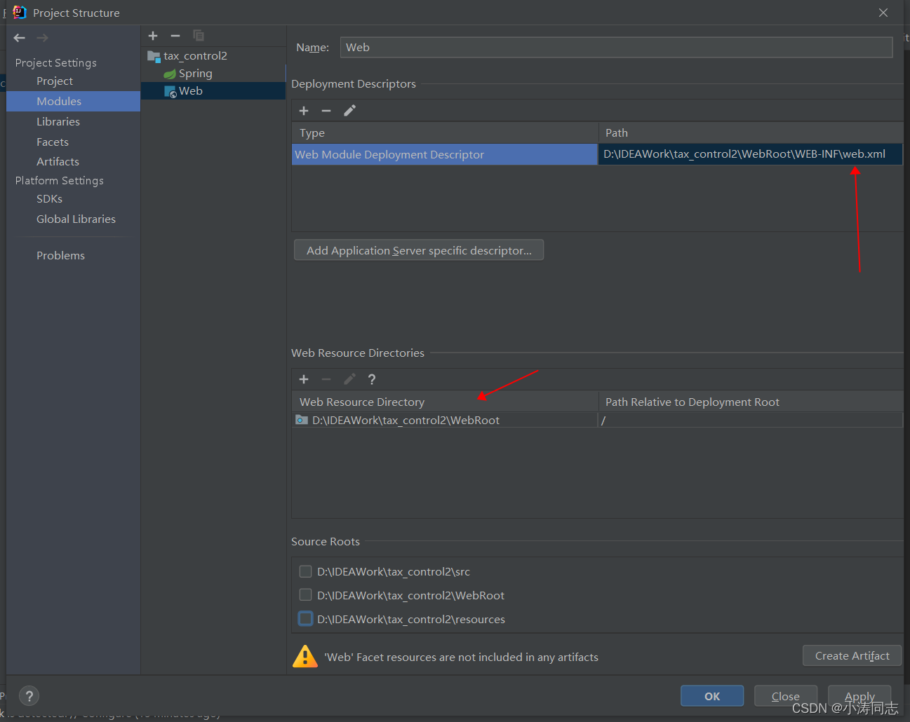The image size is (910, 722).
Task: Click the warning icon for Web facet
Action: pyautogui.click(x=305, y=657)
